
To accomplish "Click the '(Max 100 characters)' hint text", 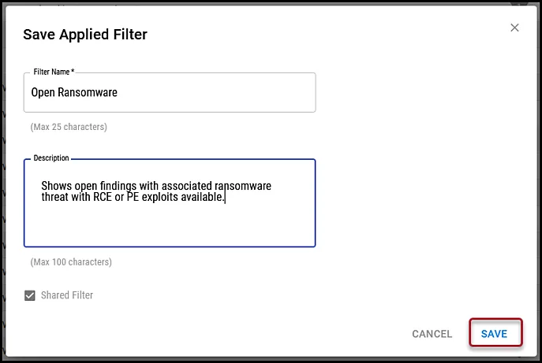I will (71, 262).
